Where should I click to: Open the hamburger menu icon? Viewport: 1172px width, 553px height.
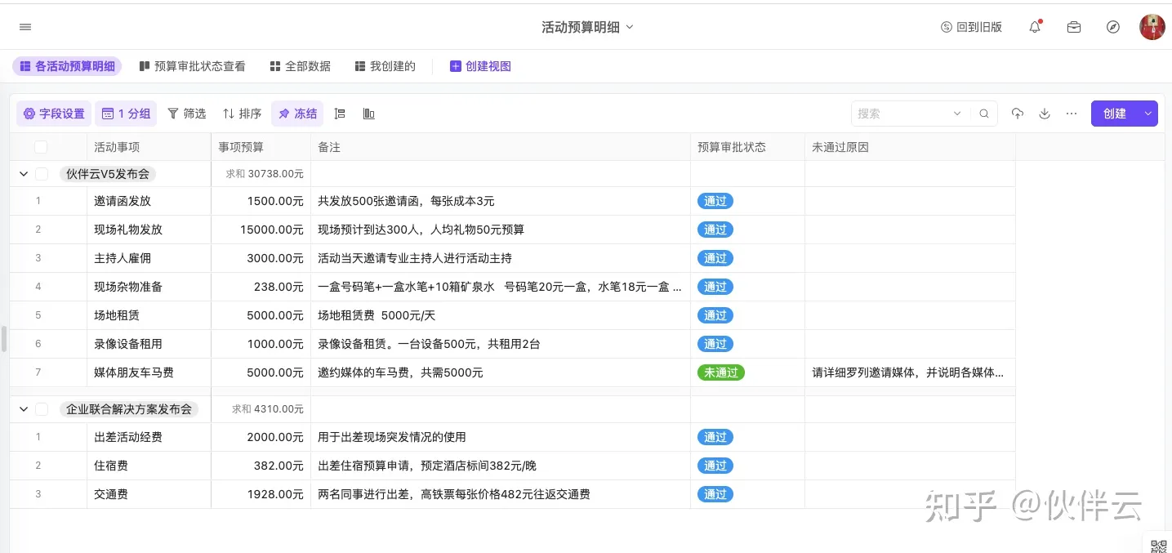click(25, 27)
